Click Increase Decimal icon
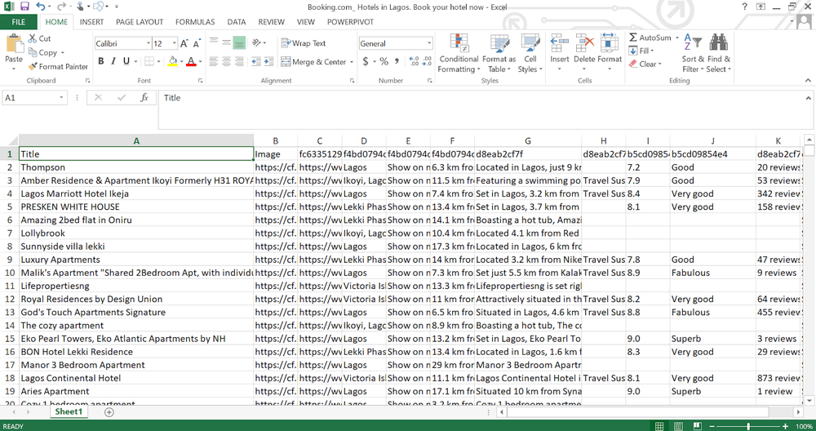Viewport: 816px width, 431px height. pos(415,61)
